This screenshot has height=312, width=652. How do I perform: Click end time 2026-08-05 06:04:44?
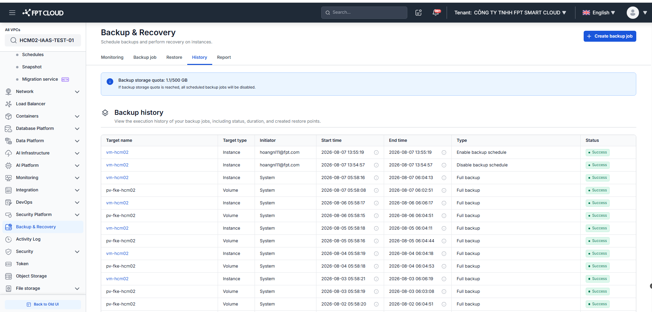411,241
